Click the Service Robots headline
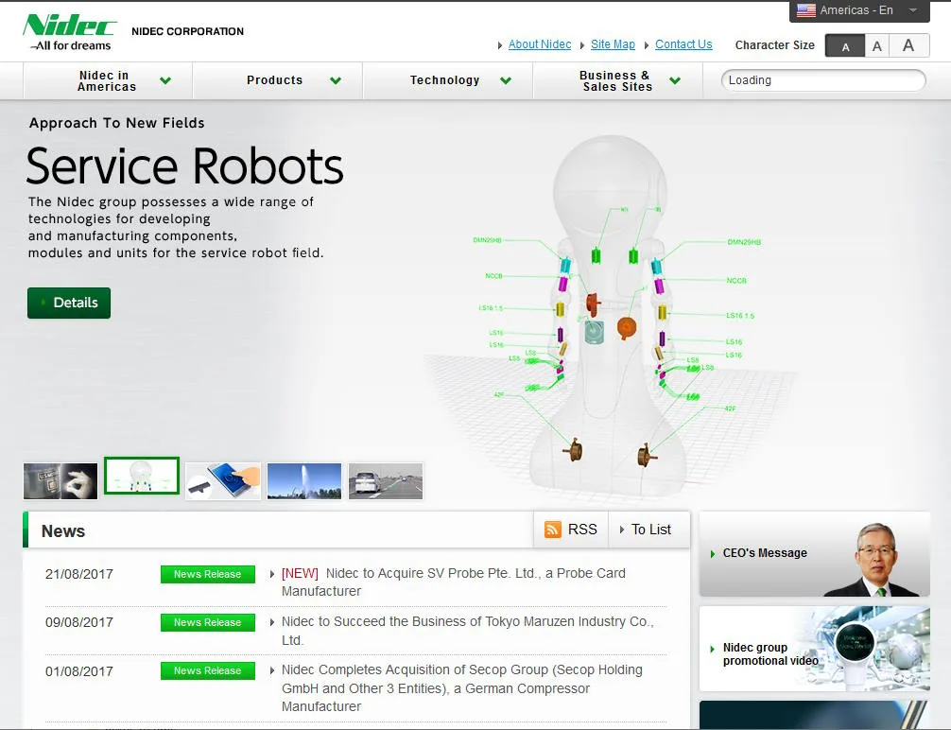The height and width of the screenshot is (730, 951). 185,165
